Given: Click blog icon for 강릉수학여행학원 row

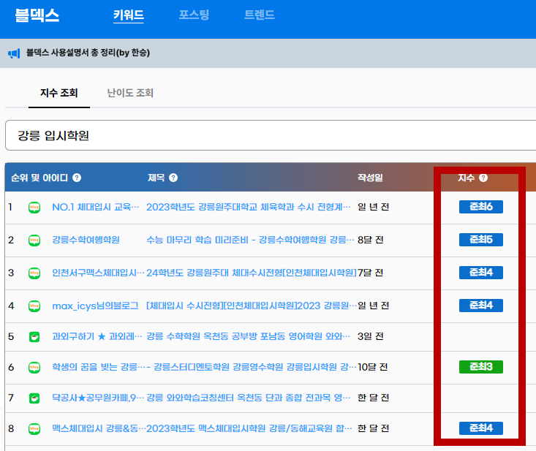Looking at the screenshot, I should point(34,240).
